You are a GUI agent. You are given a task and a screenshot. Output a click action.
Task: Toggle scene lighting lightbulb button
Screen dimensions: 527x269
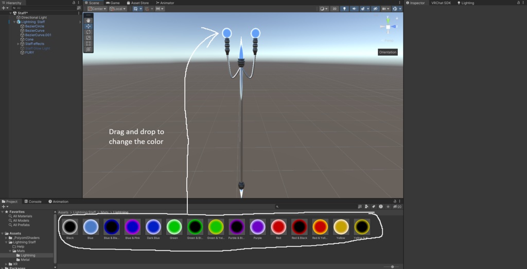tap(344, 9)
